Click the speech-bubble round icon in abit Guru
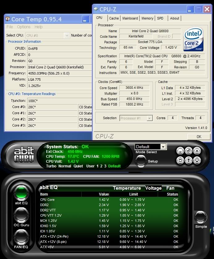Image resolution: width=214 pixels, height=259 pixels. (x=197, y=160)
